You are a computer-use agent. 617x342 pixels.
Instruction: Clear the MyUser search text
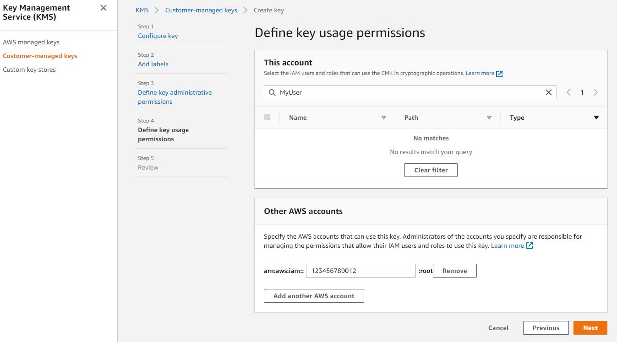coord(548,92)
